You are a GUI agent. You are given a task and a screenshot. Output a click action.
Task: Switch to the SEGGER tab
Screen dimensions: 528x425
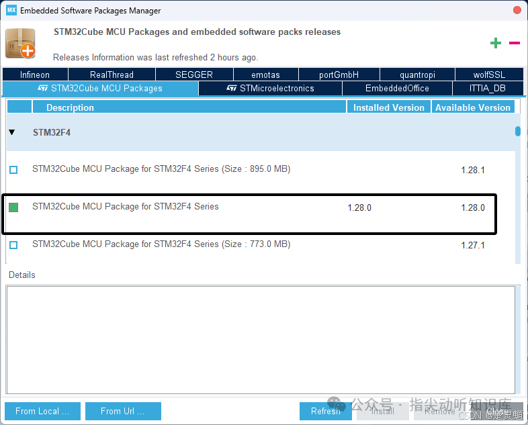pos(194,75)
